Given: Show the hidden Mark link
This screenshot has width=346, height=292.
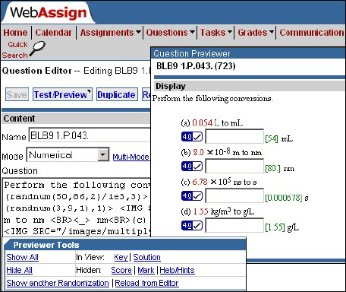Looking at the screenshot, I should [x=146, y=270].
